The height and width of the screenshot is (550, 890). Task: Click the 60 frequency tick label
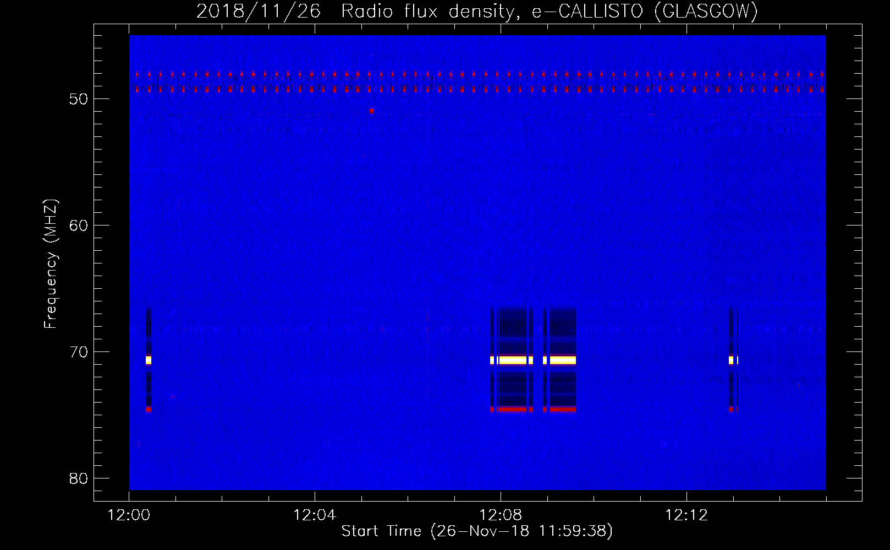click(x=79, y=226)
